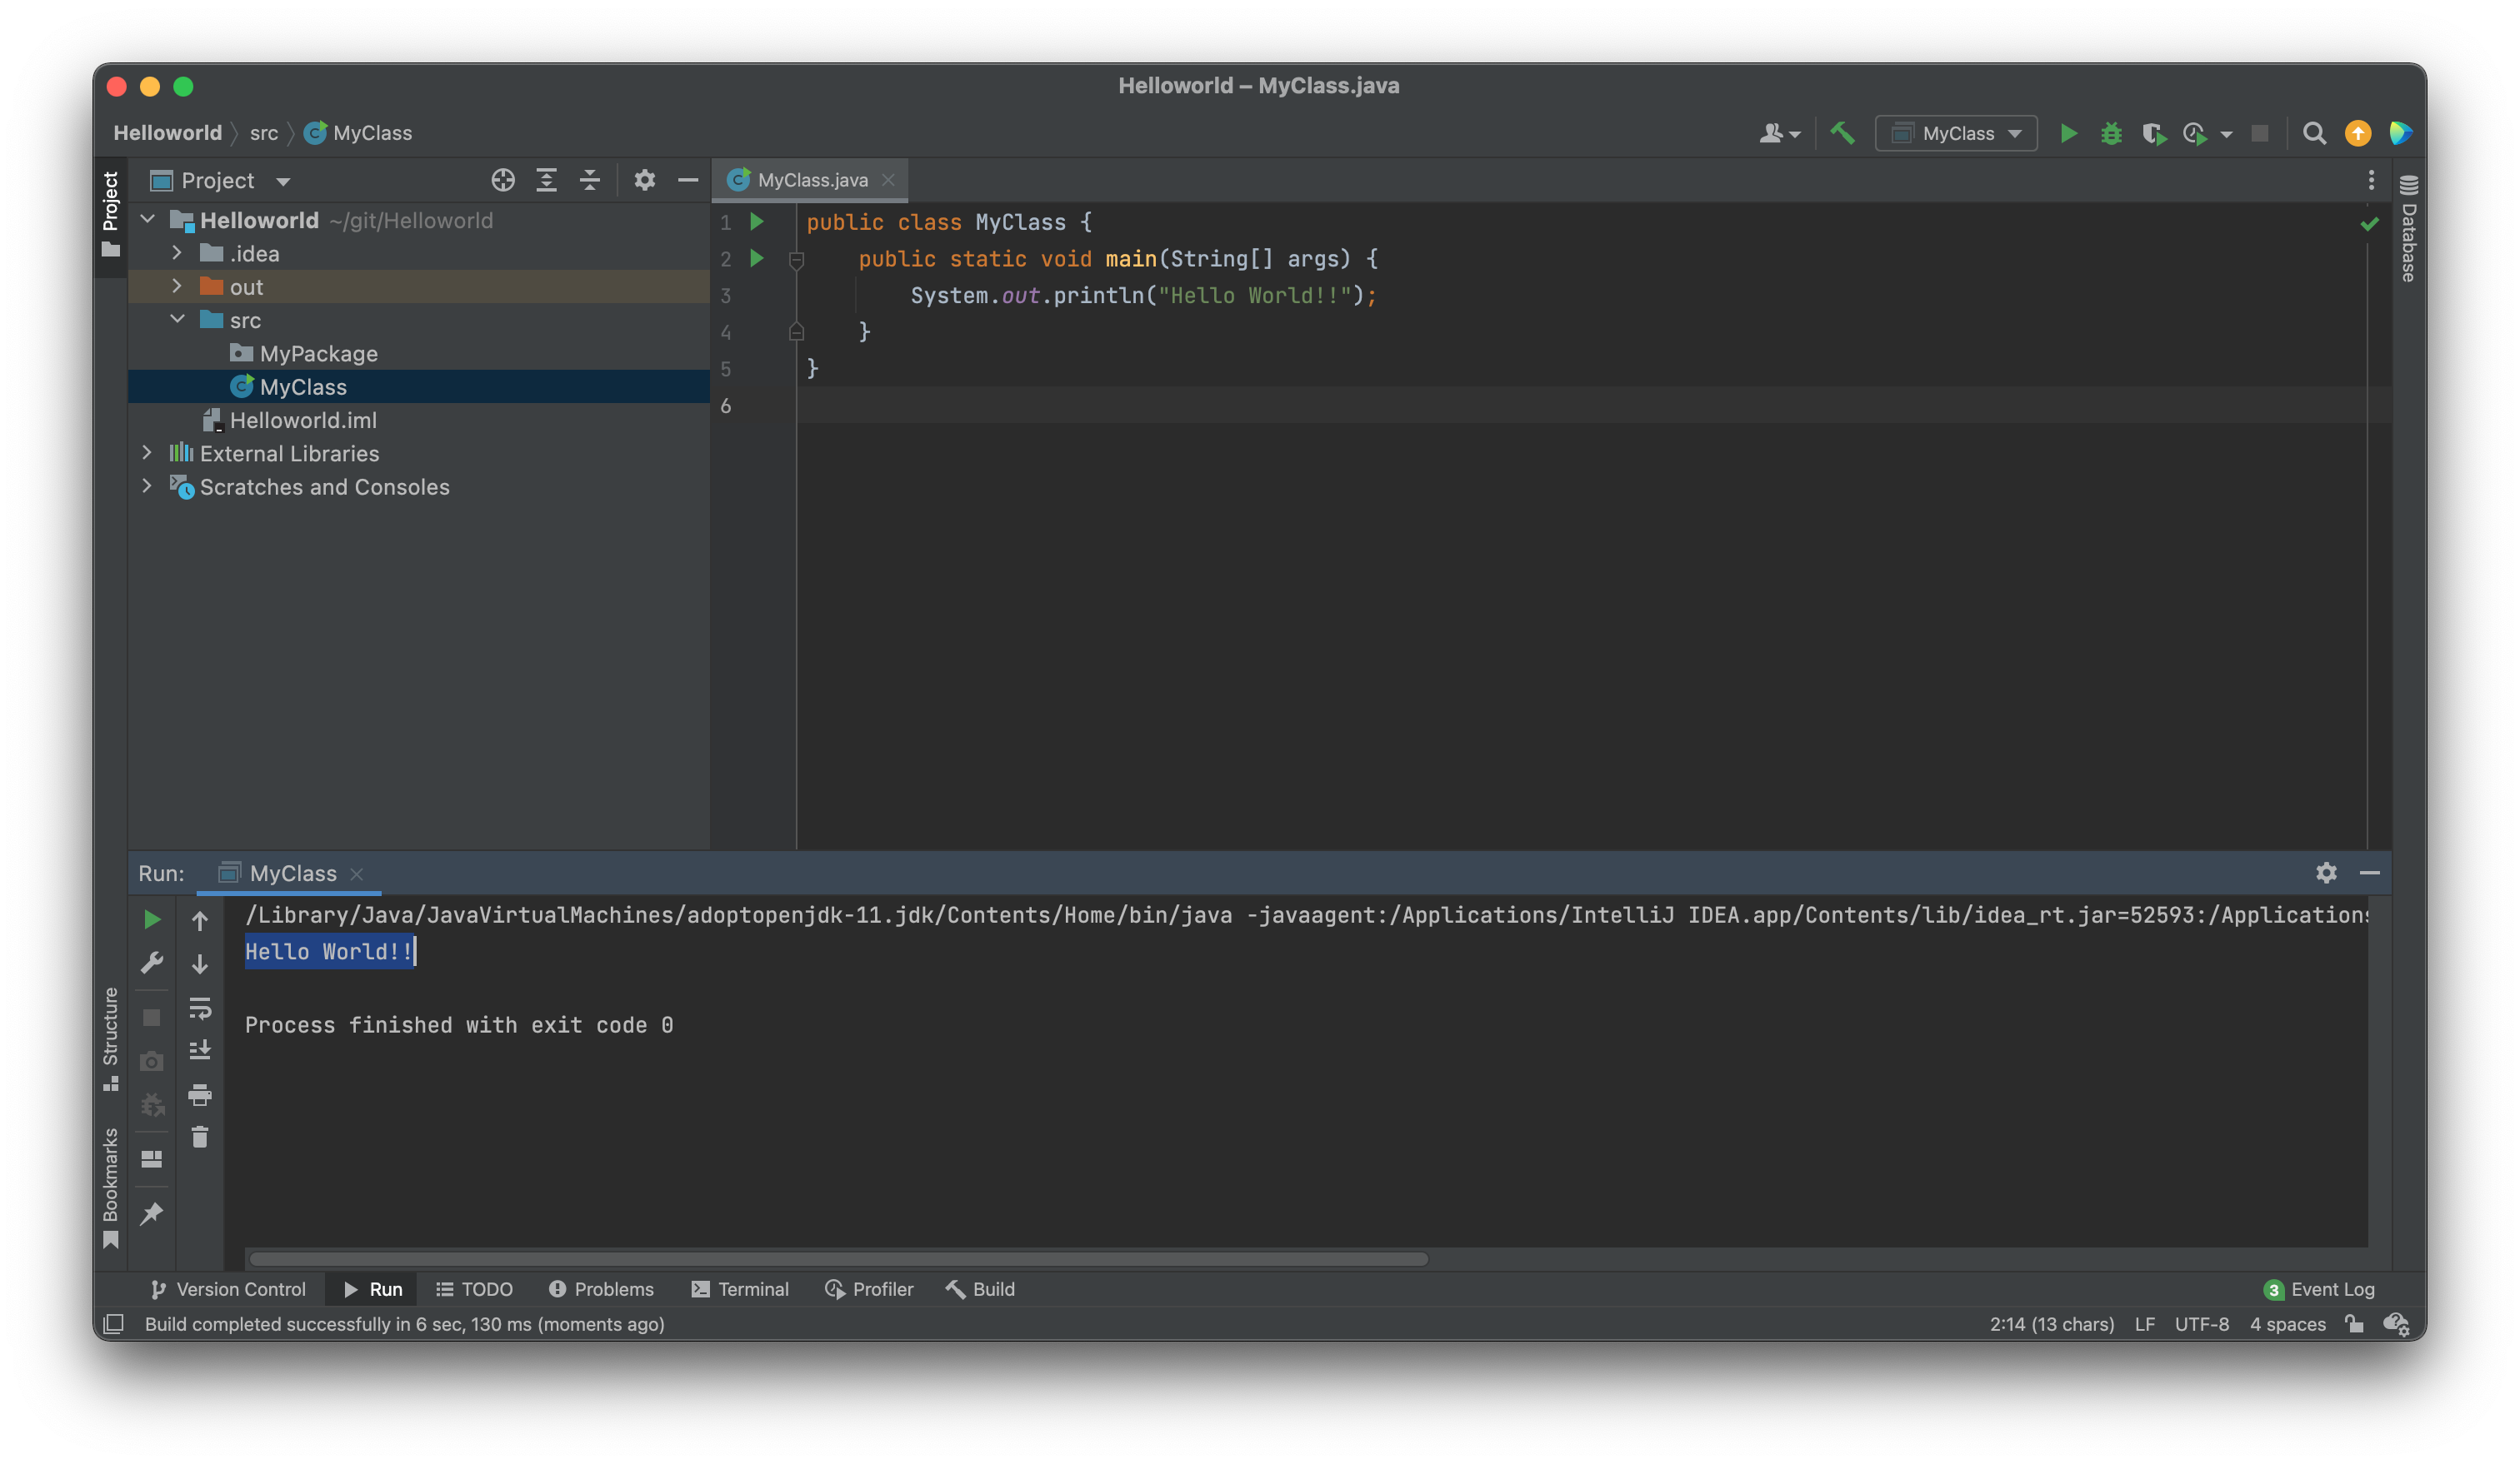Image resolution: width=2520 pixels, height=1464 pixels.
Task: Rerun MyClass with Run panel play icon
Action: tap(152, 919)
